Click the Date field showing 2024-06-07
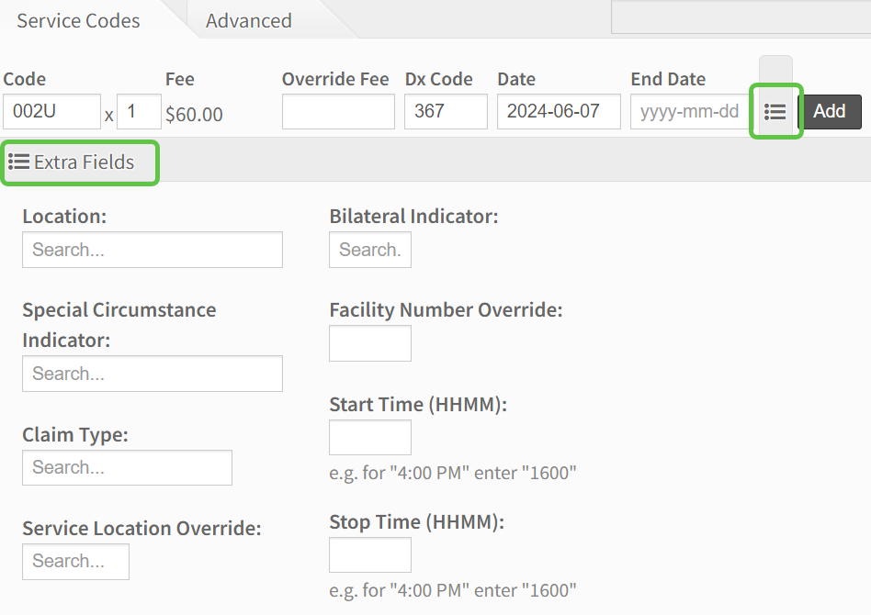 pos(559,111)
